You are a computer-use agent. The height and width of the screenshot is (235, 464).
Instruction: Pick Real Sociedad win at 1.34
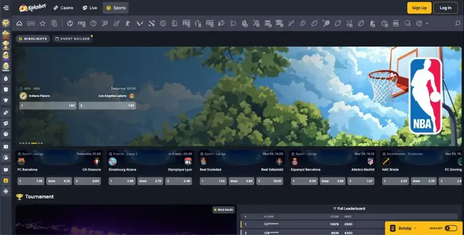213,181
